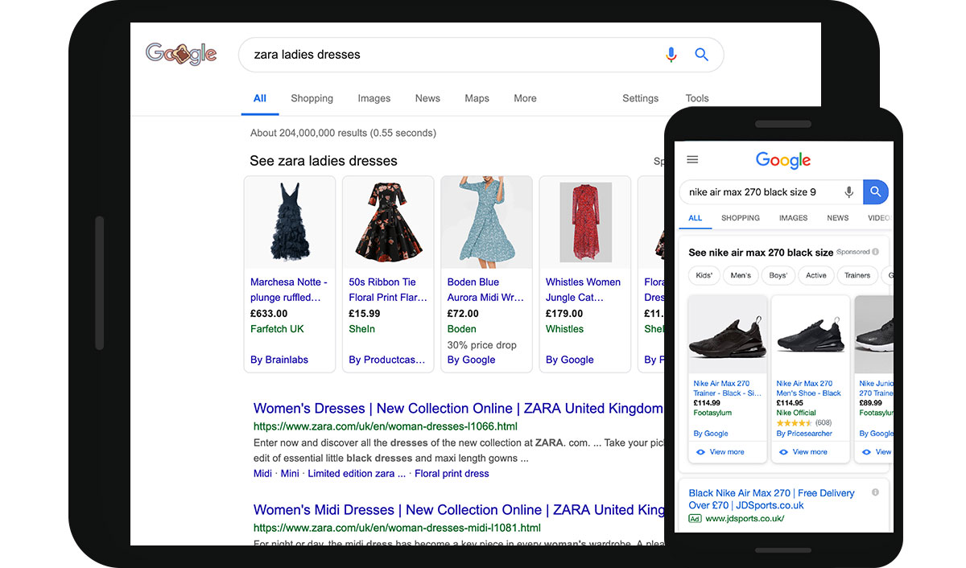Select the Active filter chip
This screenshot has width=966, height=568.
coord(816,275)
